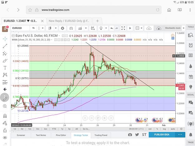
Task: Select the 1h interval button
Action: [x=33, y=28]
